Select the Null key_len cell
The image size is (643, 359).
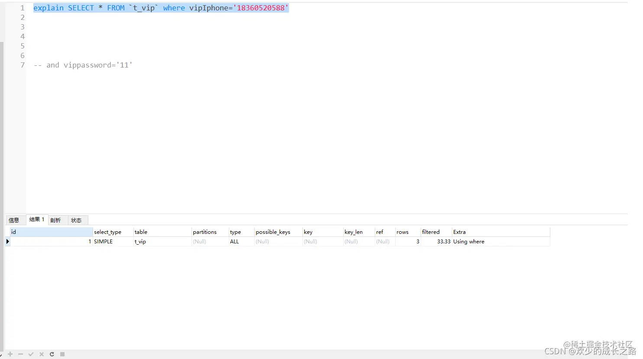(359, 242)
